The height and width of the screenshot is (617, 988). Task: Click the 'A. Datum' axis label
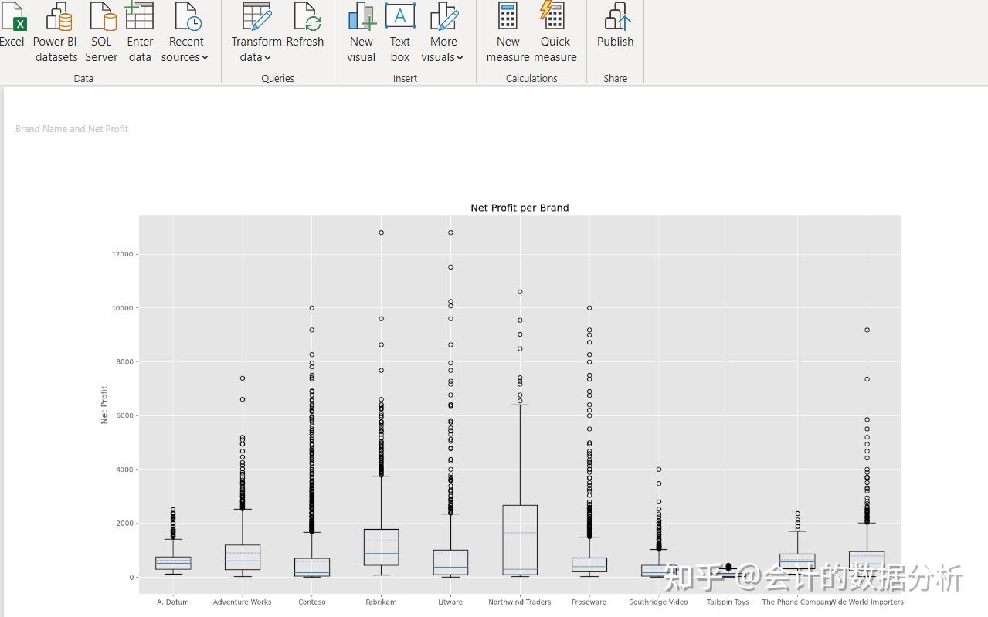click(x=172, y=602)
